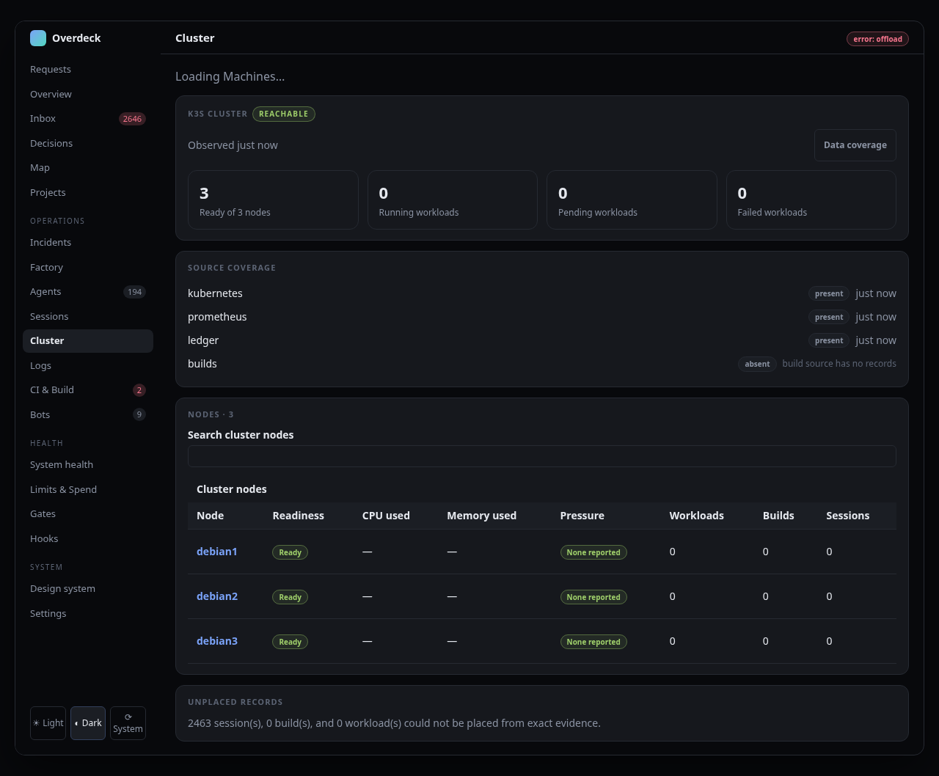Open the Limits & Spend page
This screenshot has height=776, width=939.
coord(88,490)
